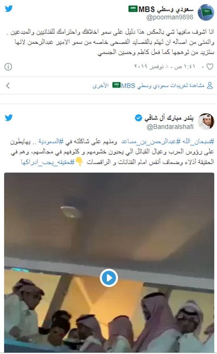The image size is (217, 354).
Task: Click the blue verified badge next to Bandar's name
Action: click(138, 118)
